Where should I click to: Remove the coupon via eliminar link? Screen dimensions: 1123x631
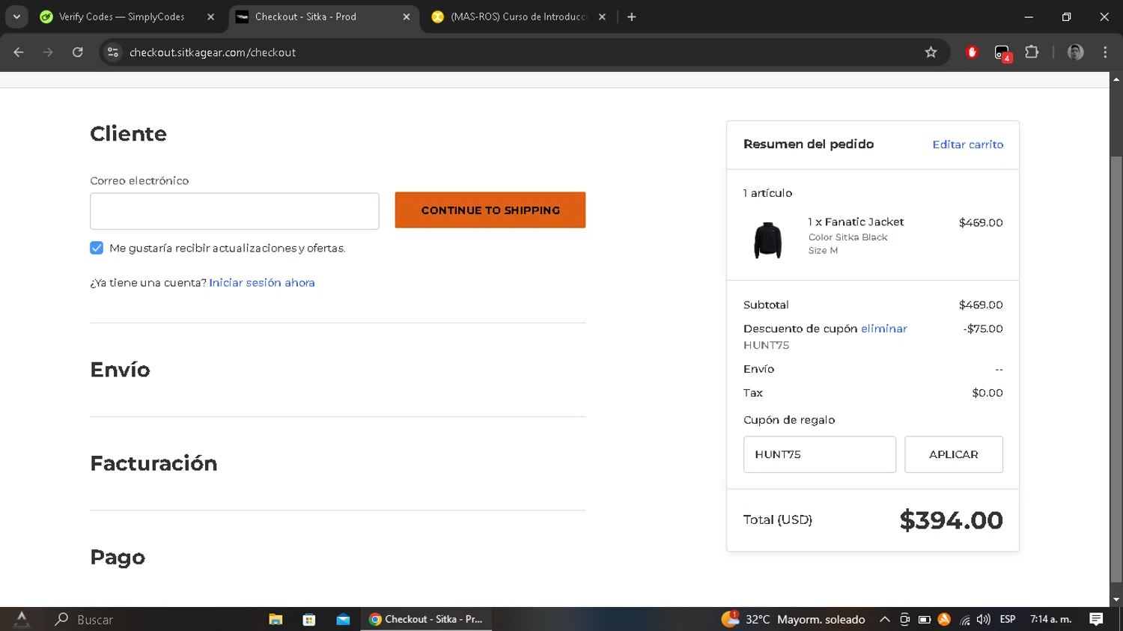tap(883, 329)
